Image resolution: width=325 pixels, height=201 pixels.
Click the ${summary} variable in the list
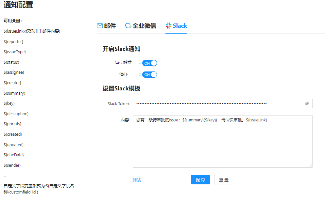point(14,93)
